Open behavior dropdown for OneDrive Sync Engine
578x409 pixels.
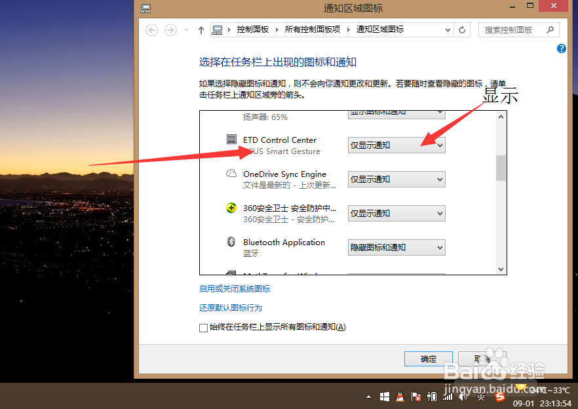(x=396, y=180)
